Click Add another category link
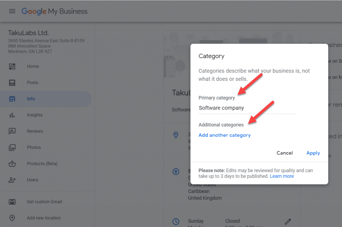The width and height of the screenshot is (342, 227). (x=224, y=135)
